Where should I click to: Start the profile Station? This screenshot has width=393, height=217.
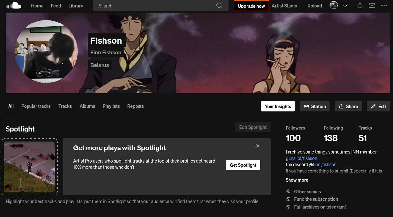315,106
